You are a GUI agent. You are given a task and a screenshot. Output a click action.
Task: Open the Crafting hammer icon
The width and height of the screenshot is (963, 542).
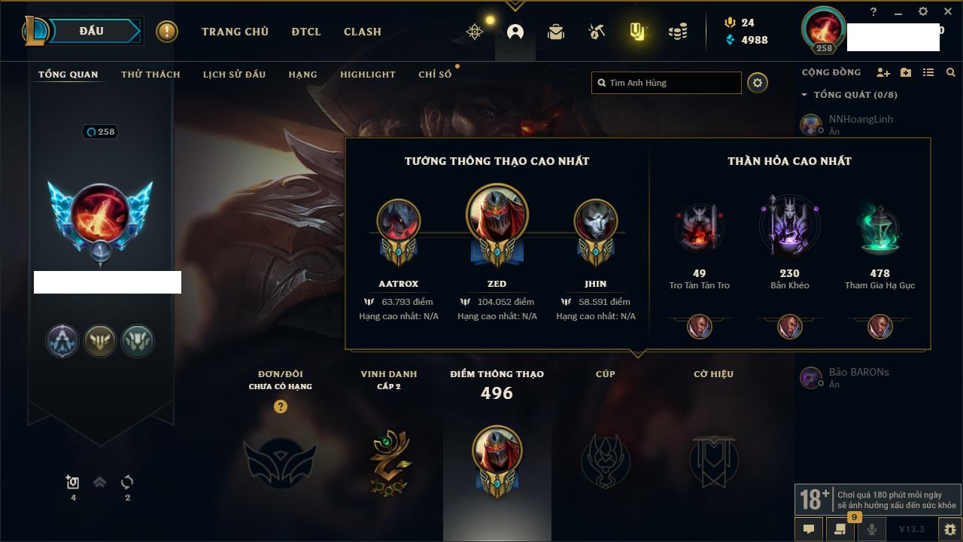coord(597,32)
